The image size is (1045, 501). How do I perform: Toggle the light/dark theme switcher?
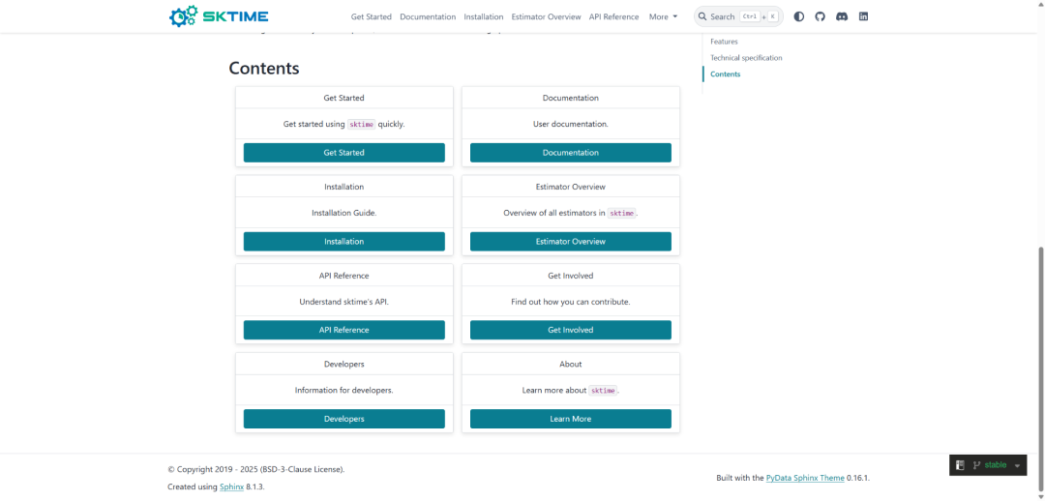pos(798,16)
